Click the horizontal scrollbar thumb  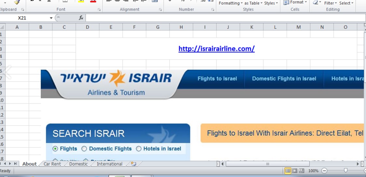(x=267, y=164)
